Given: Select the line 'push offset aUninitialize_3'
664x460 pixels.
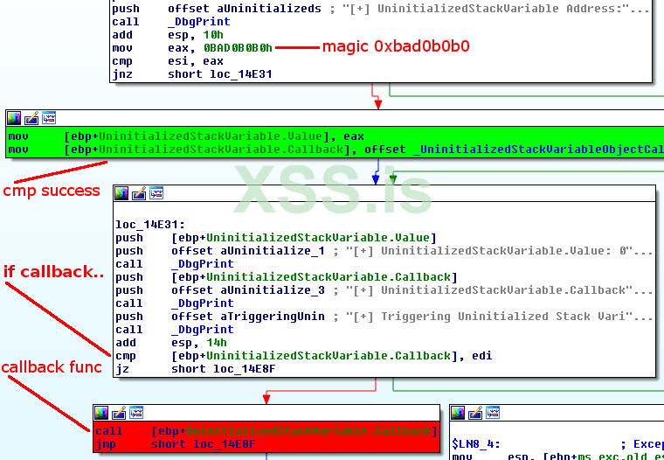Looking at the screenshot, I should [384, 290].
